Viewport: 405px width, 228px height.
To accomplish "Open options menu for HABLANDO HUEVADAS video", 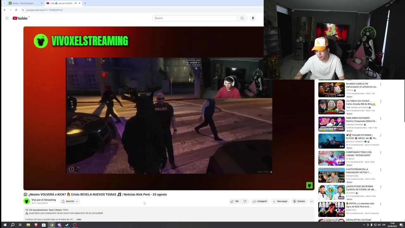I will click(381, 118).
